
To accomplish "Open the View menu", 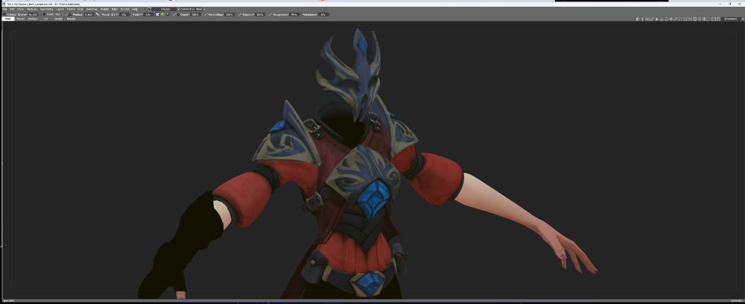I will point(20,9).
